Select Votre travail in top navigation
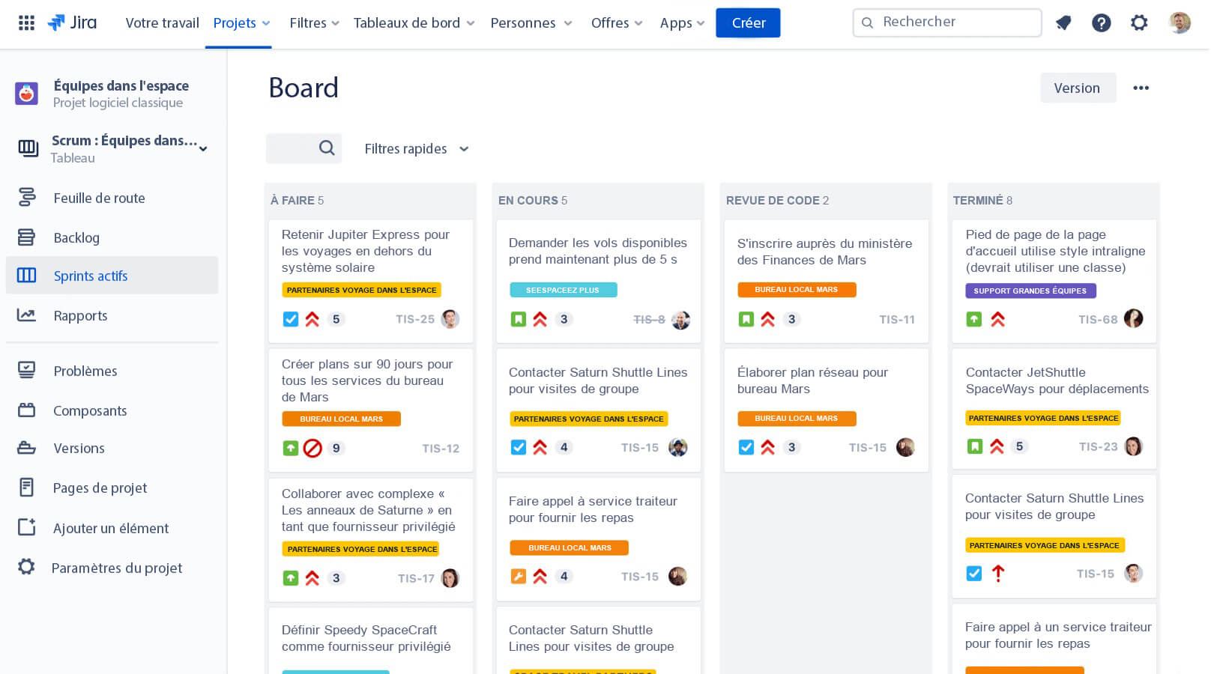This screenshot has height=674, width=1211. (162, 23)
